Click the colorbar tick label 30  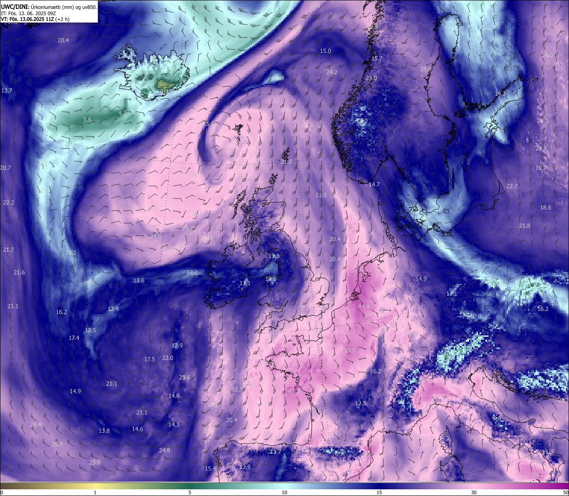[474, 492]
